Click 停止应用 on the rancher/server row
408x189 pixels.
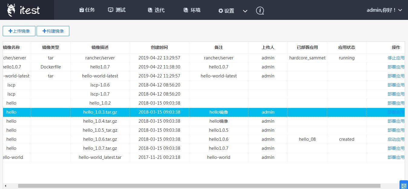coord(396,58)
